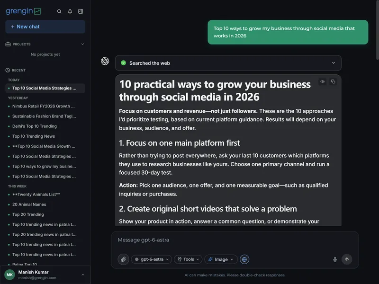Toggle web search globe button
This screenshot has width=379, height=284.
tap(244, 259)
